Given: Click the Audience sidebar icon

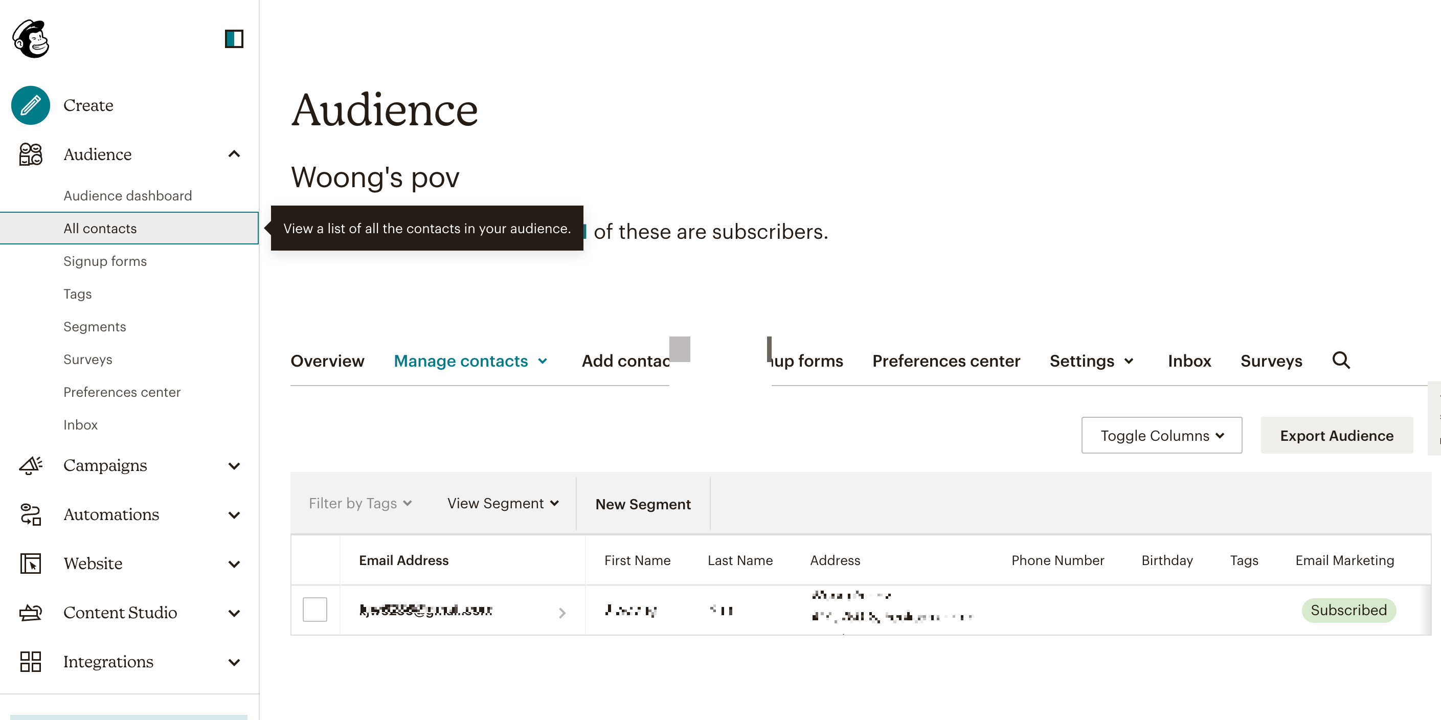Looking at the screenshot, I should (31, 154).
